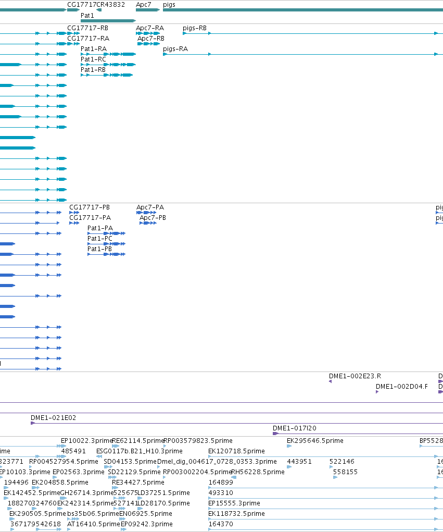The height and width of the screenshot is (532, 443).
Task: Open the Dmel_dig_004617_0728_0353.3prime label
Action: coord(217,462)
